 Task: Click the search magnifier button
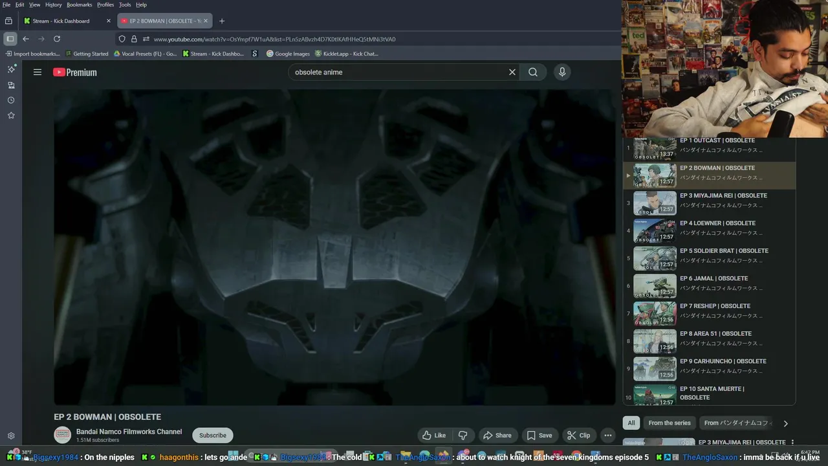(533, 72)
